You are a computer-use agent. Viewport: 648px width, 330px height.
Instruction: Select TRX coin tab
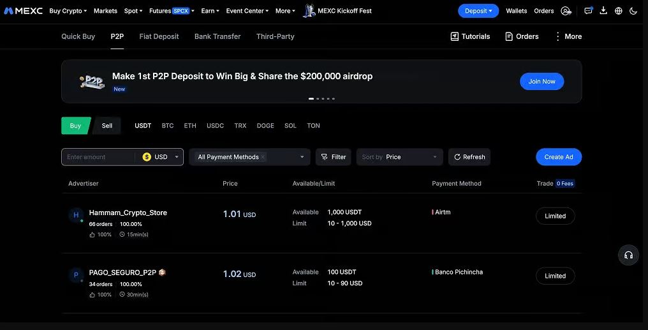[x=240, y=126]
